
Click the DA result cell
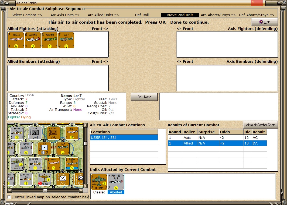pos(259,143)
